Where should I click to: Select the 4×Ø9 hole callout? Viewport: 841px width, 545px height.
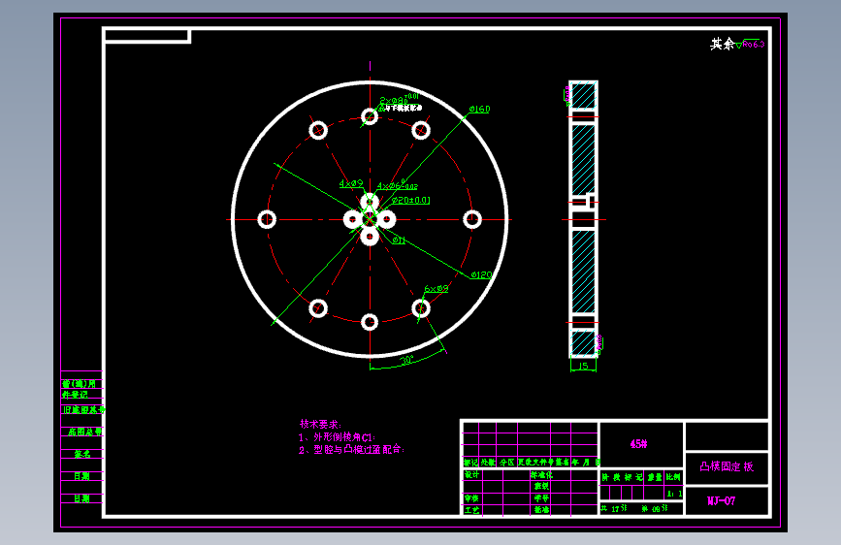(x=351, y=183)
